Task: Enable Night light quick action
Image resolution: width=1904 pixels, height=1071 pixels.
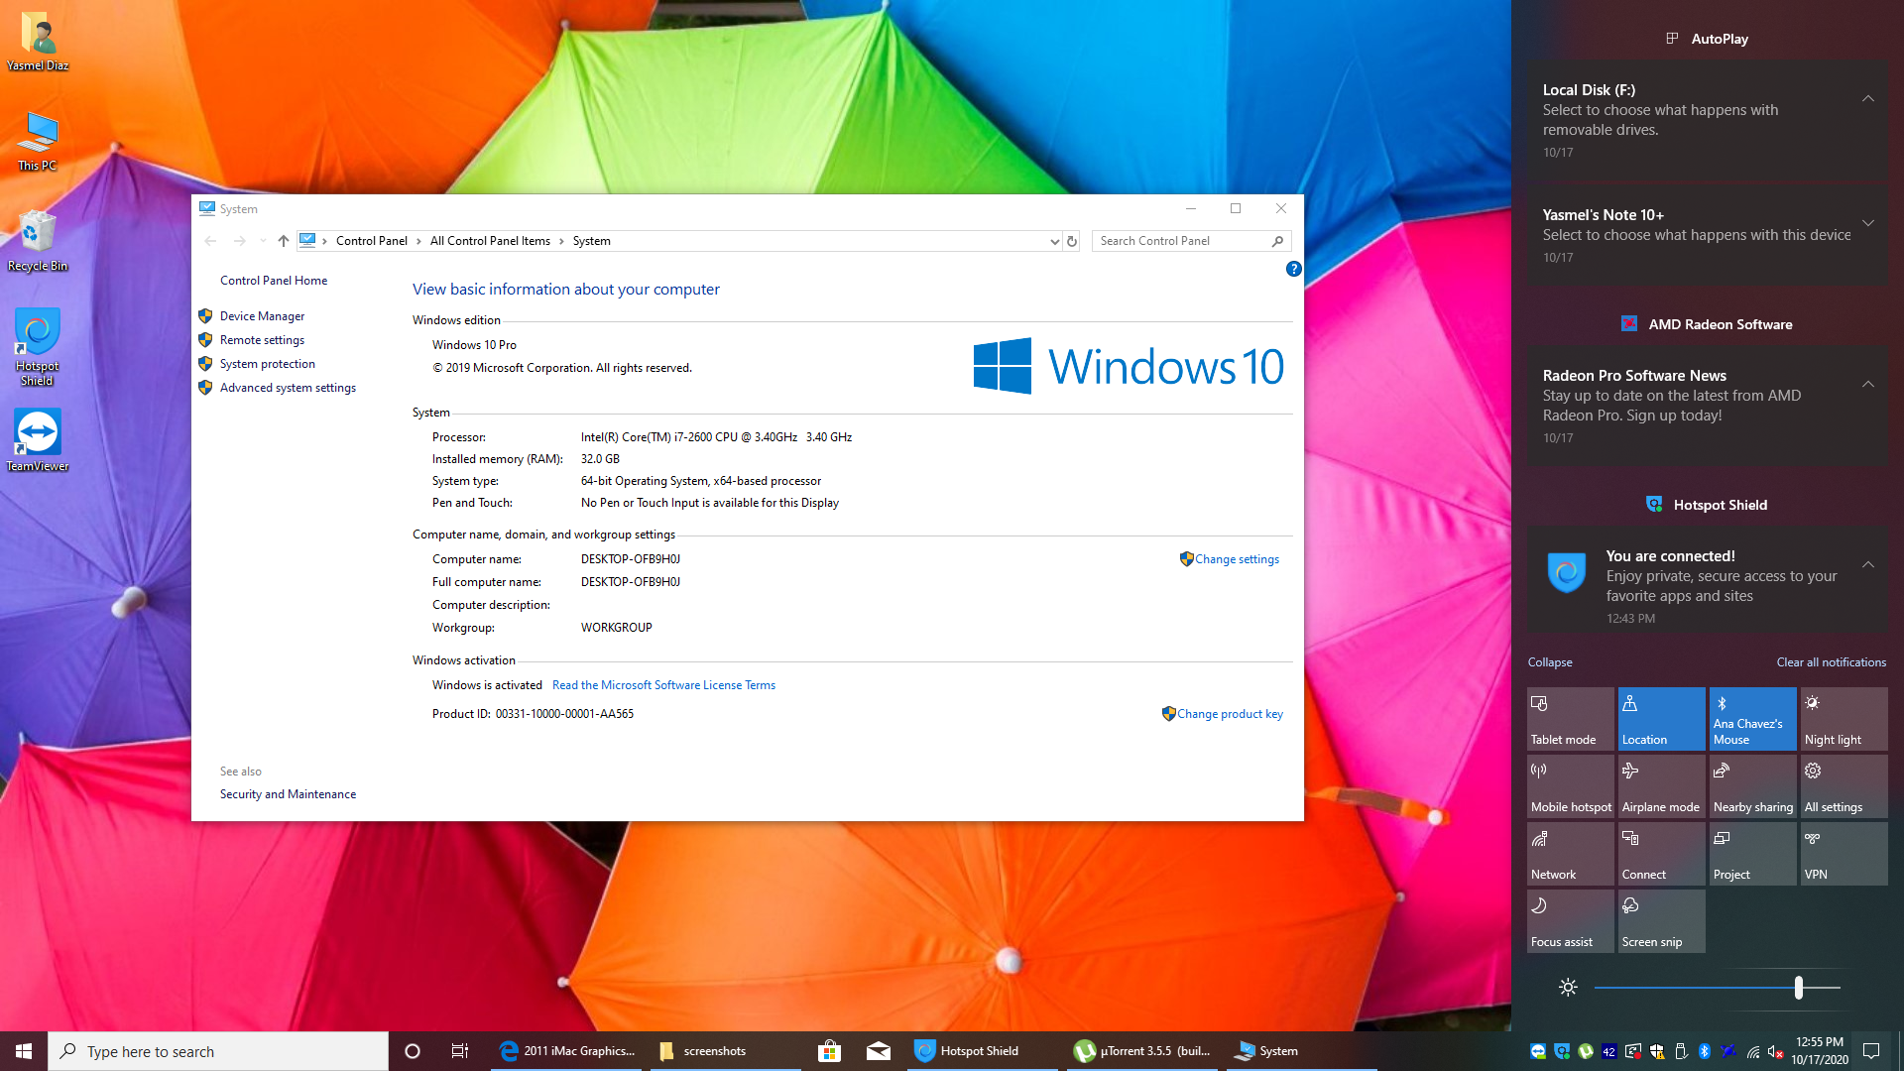Action: [1844, 719]
